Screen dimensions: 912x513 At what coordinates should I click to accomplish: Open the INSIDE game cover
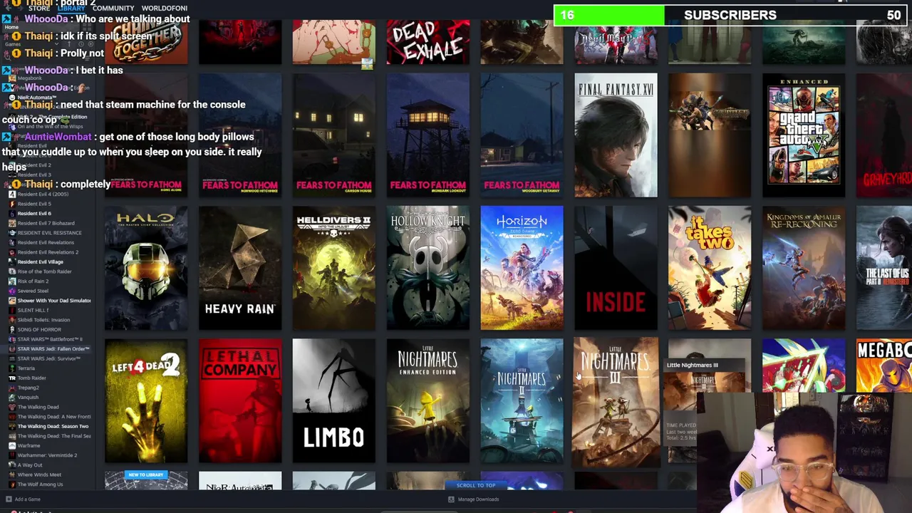tap(616, 269)
